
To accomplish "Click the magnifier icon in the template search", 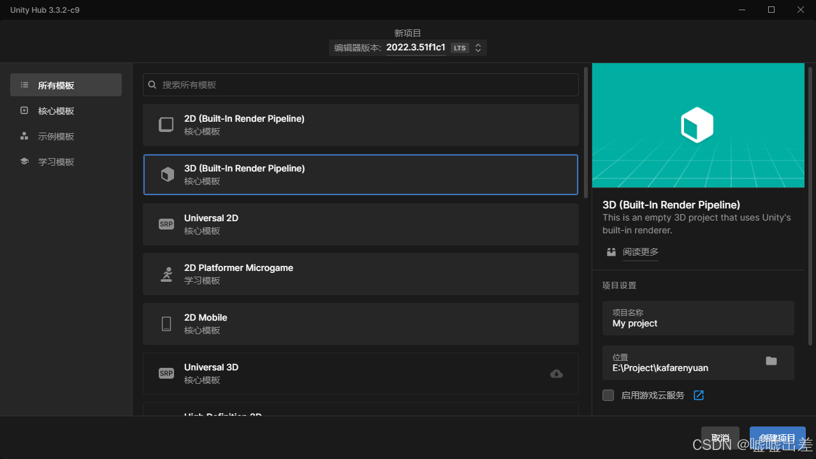I will point(152,84).
